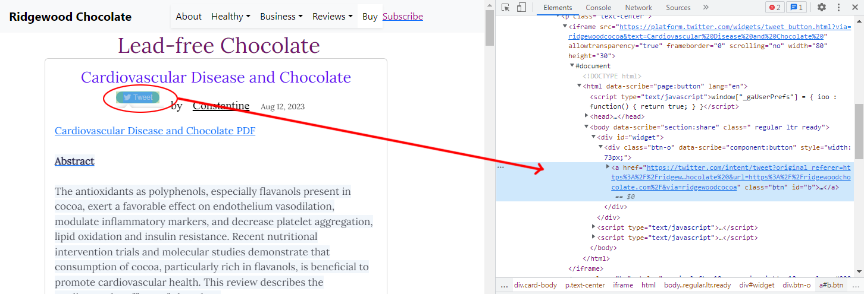Click the ellipsis beside the selected DOM node

[501, 167]
